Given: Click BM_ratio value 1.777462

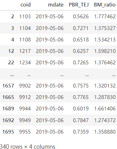Looking at the screenshot, I should [105, 16].
